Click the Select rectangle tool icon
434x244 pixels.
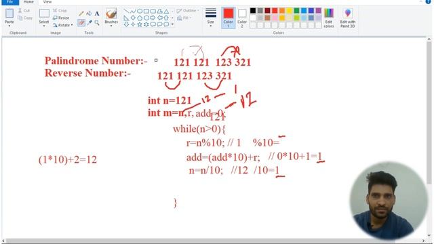[x=44, y=14]
